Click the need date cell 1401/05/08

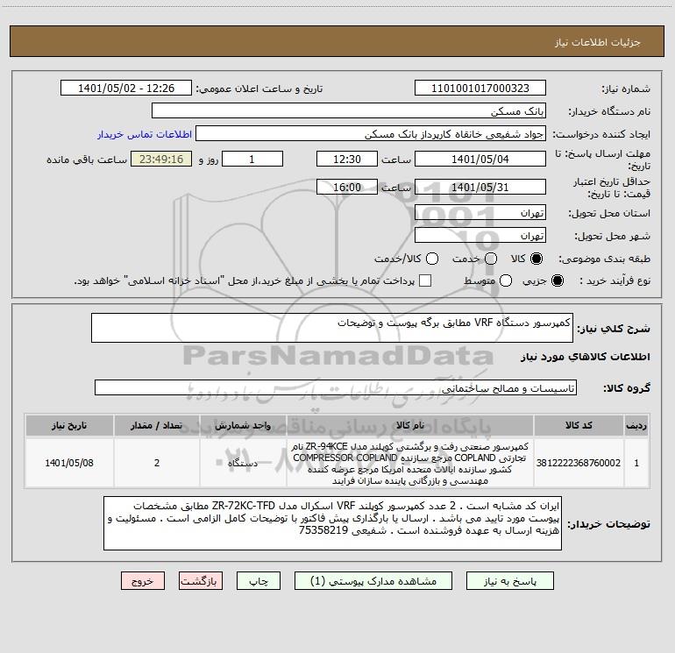coord(69,463)
